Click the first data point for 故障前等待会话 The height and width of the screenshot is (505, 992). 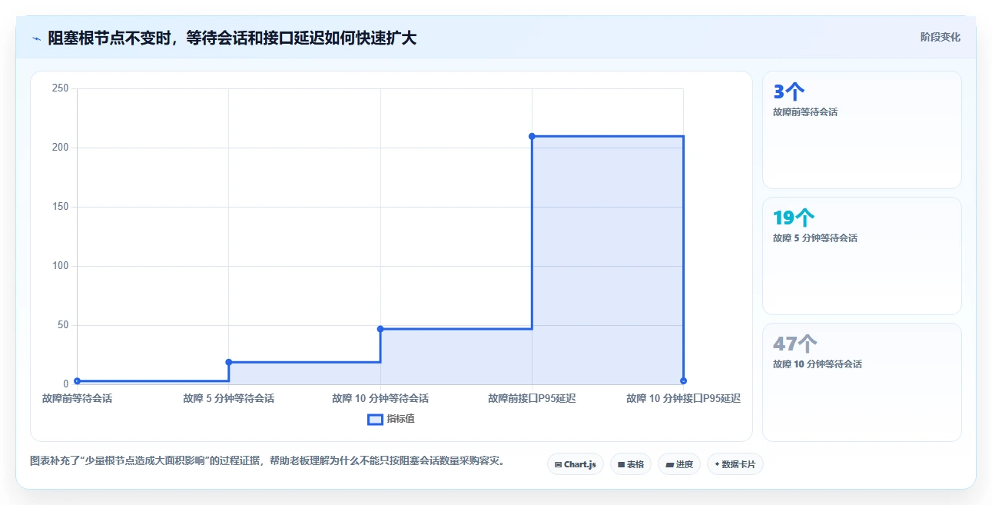click(x=77, y=381)
